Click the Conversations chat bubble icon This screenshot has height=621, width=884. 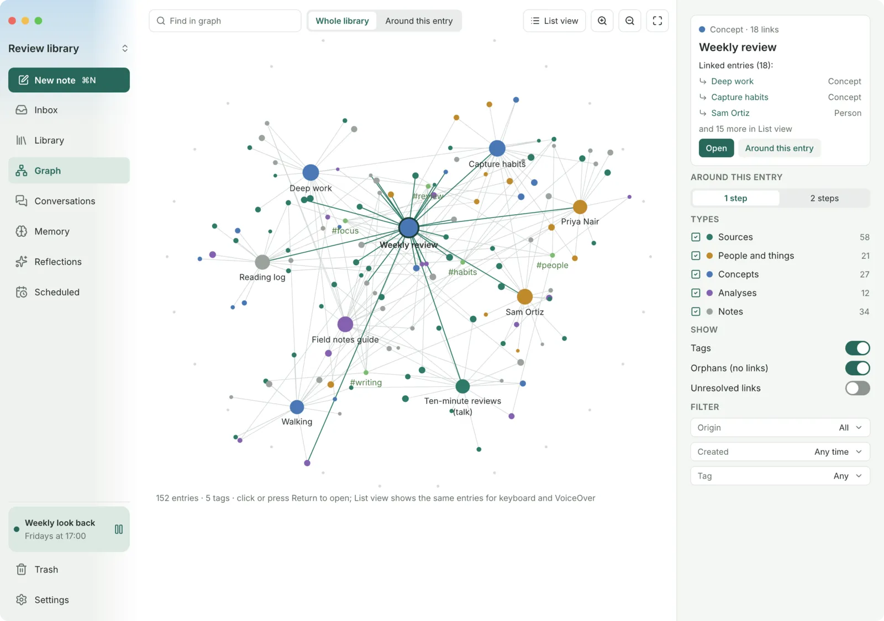tap(22, 201)
